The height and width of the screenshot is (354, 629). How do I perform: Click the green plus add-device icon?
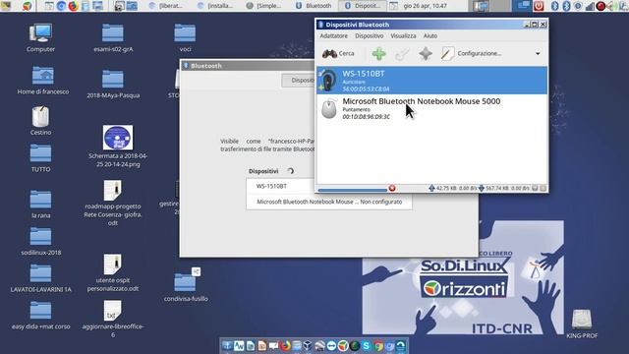[378, 54]
